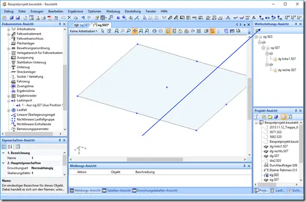Click the Name value field in properties

[46, 158]
